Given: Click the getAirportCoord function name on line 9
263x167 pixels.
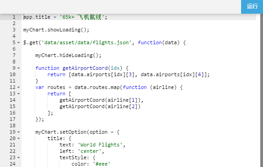Looking at the screenshot, I should click(85, 68).
